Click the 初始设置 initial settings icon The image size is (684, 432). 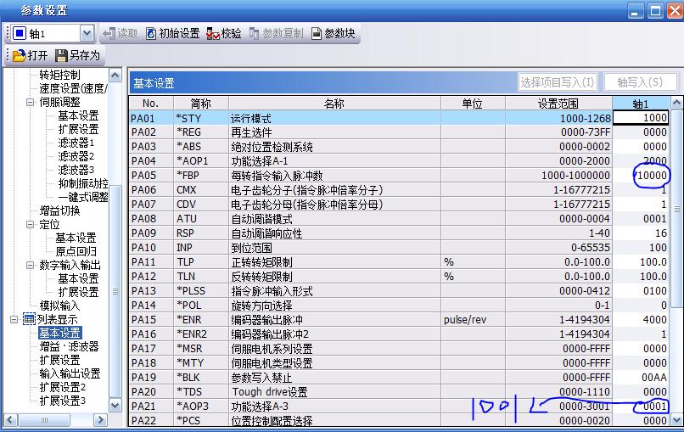pos(151,34)
